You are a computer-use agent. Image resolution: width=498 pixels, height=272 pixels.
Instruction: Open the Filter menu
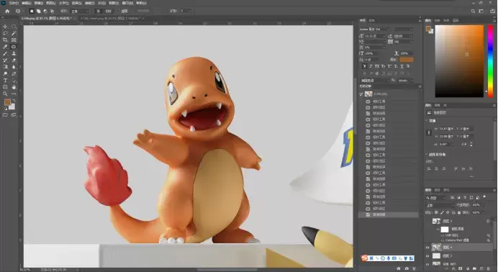pyautogui.click(x=89, y=3)
